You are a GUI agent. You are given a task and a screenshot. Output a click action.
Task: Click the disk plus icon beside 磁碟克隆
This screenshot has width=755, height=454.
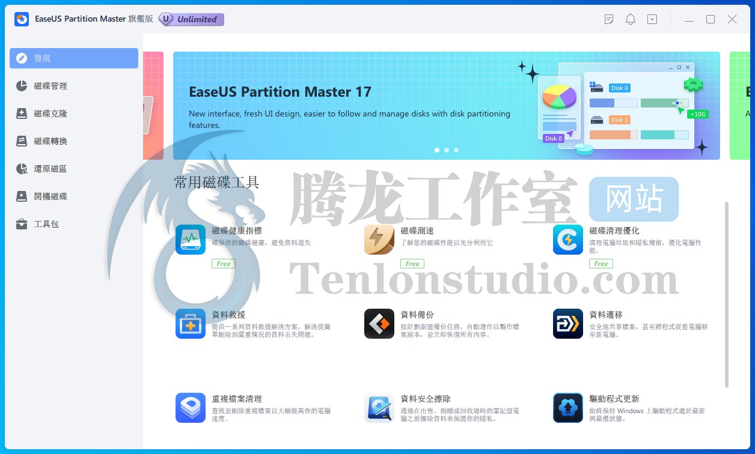point(22,114)
